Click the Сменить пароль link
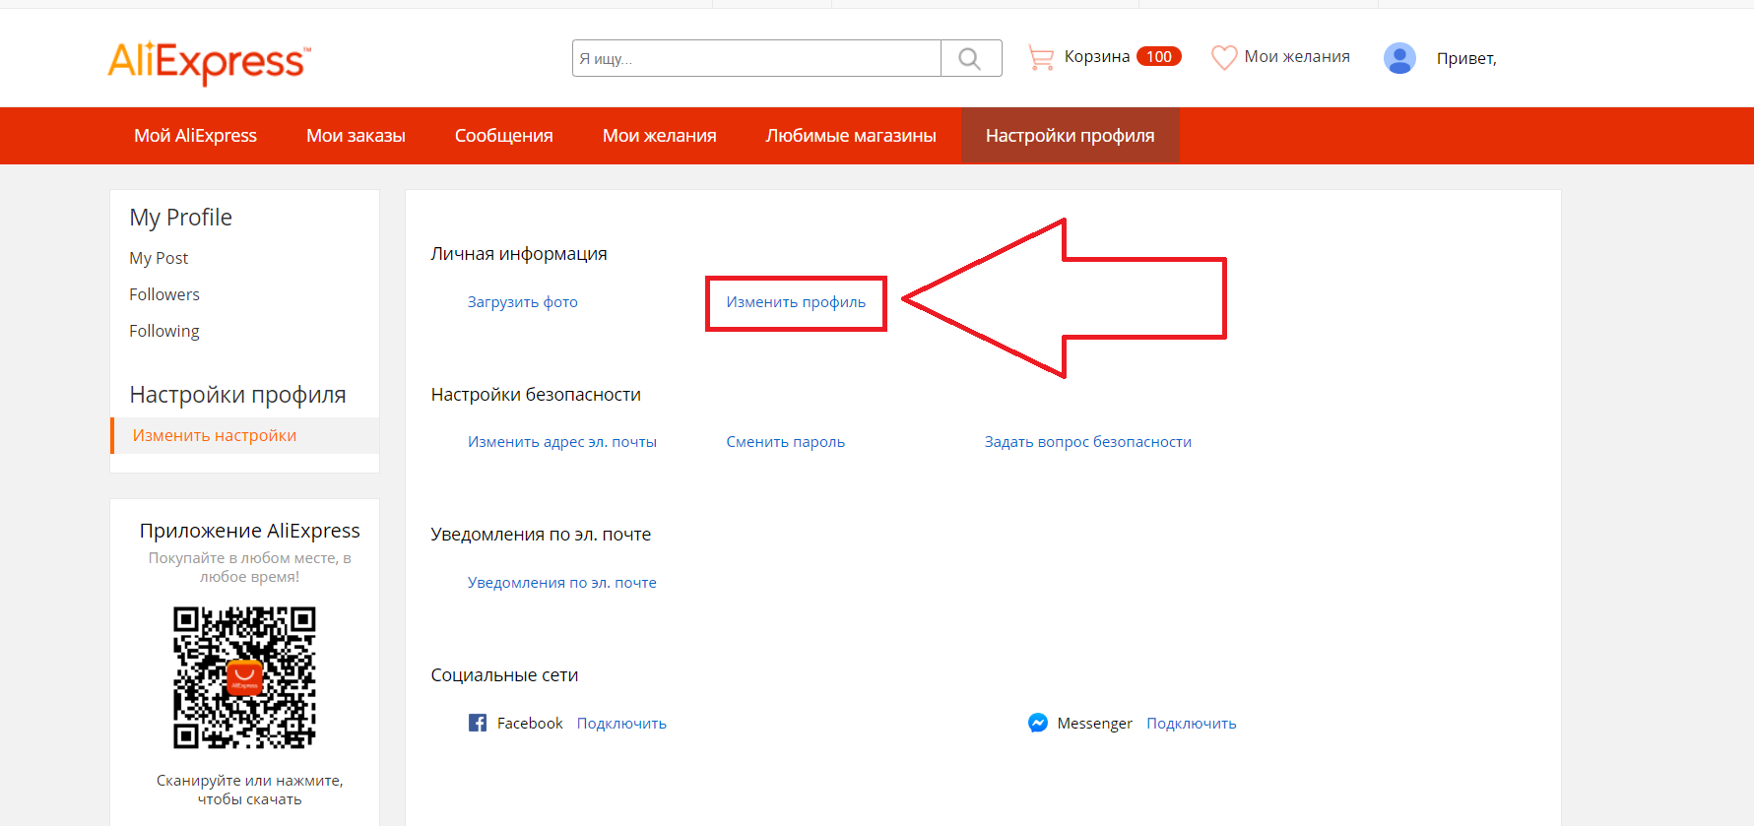 [x=786, y=441]
